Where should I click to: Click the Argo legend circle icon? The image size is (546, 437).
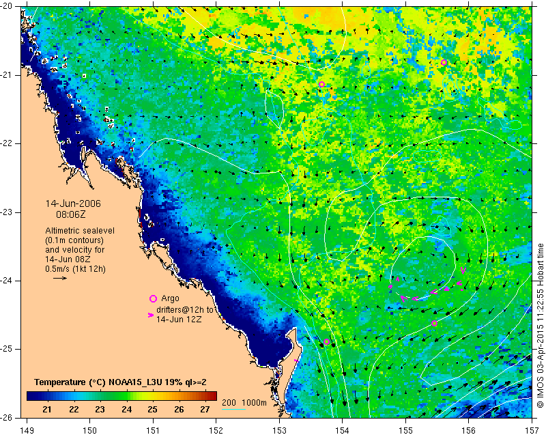pyautogui.click(x=153, y=298)
